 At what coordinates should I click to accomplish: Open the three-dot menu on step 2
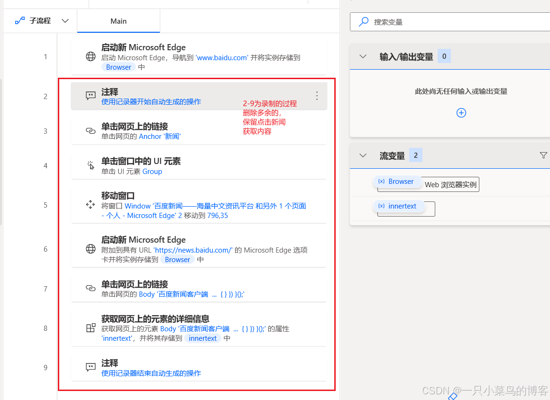[317, 96]
